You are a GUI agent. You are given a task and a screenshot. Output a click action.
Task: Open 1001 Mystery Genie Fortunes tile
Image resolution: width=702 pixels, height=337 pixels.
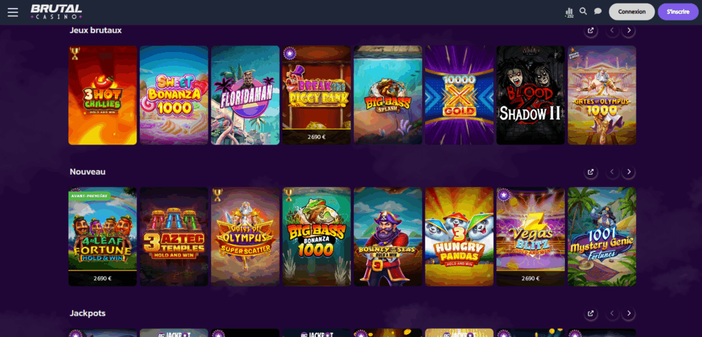602,237
